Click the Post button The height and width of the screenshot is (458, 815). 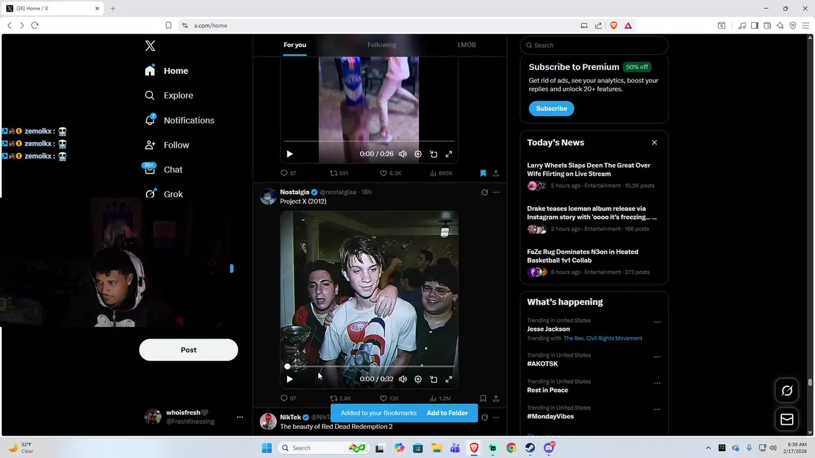tap(188, 350)
